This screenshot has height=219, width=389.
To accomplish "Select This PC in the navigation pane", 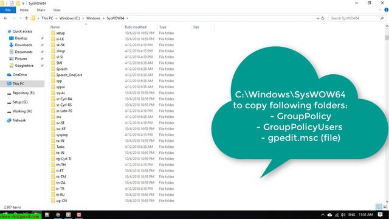I will click(x=22, y=84).
